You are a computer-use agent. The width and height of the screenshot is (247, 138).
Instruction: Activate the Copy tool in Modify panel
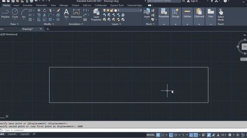(x=39, y=15)
